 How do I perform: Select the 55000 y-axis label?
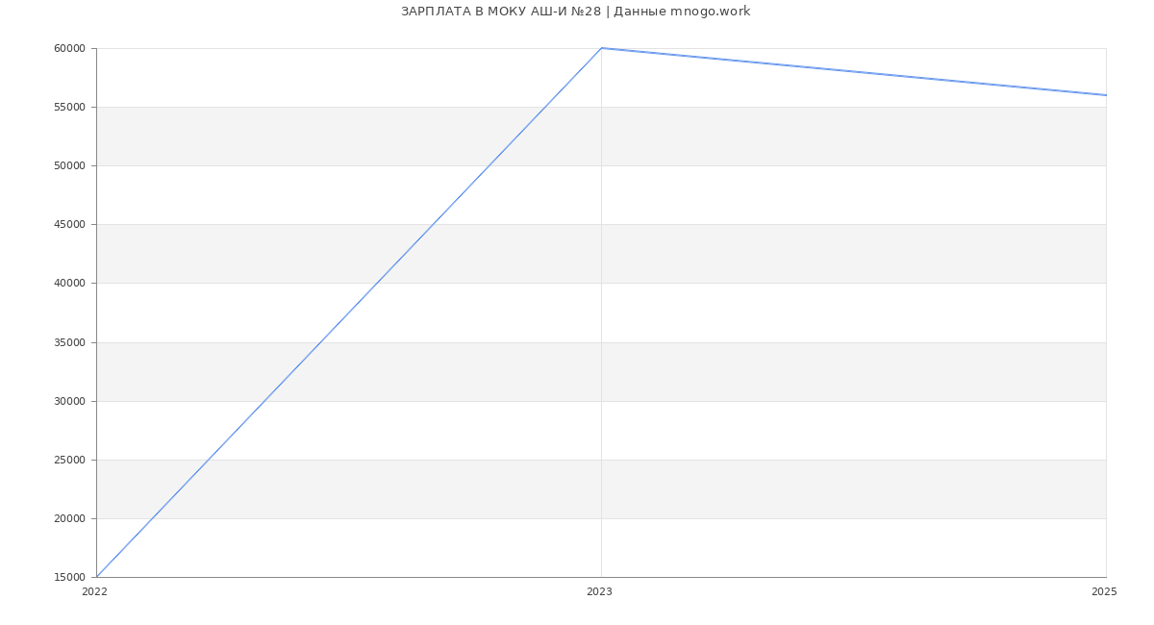pos(70,107)
